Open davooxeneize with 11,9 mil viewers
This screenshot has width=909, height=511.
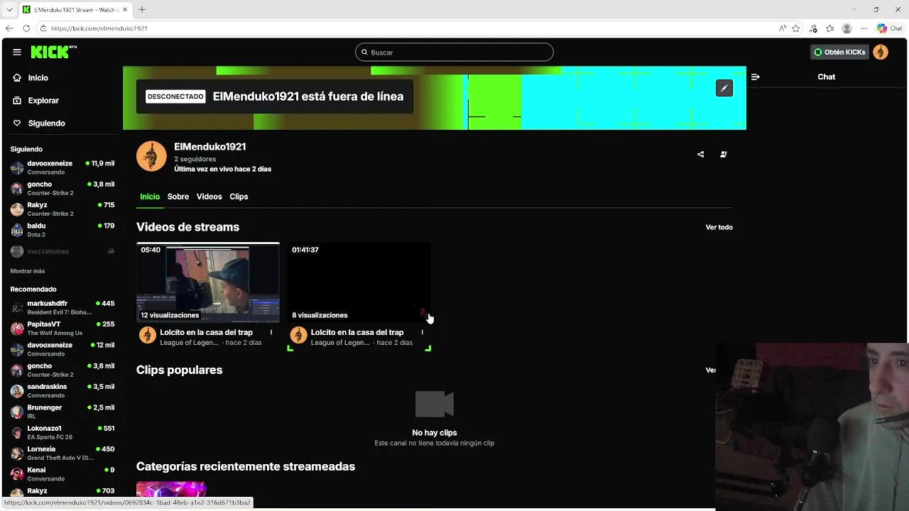pos(62,167)
